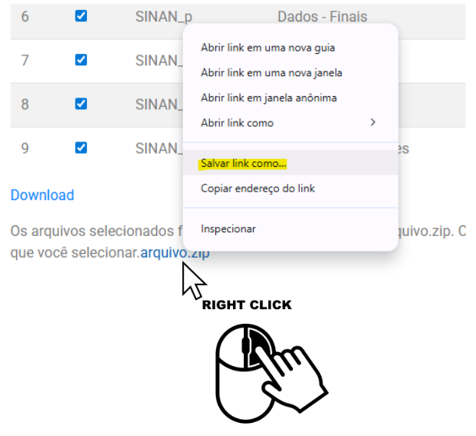Click the mouse pointer arrow graphic

[194, 281]
